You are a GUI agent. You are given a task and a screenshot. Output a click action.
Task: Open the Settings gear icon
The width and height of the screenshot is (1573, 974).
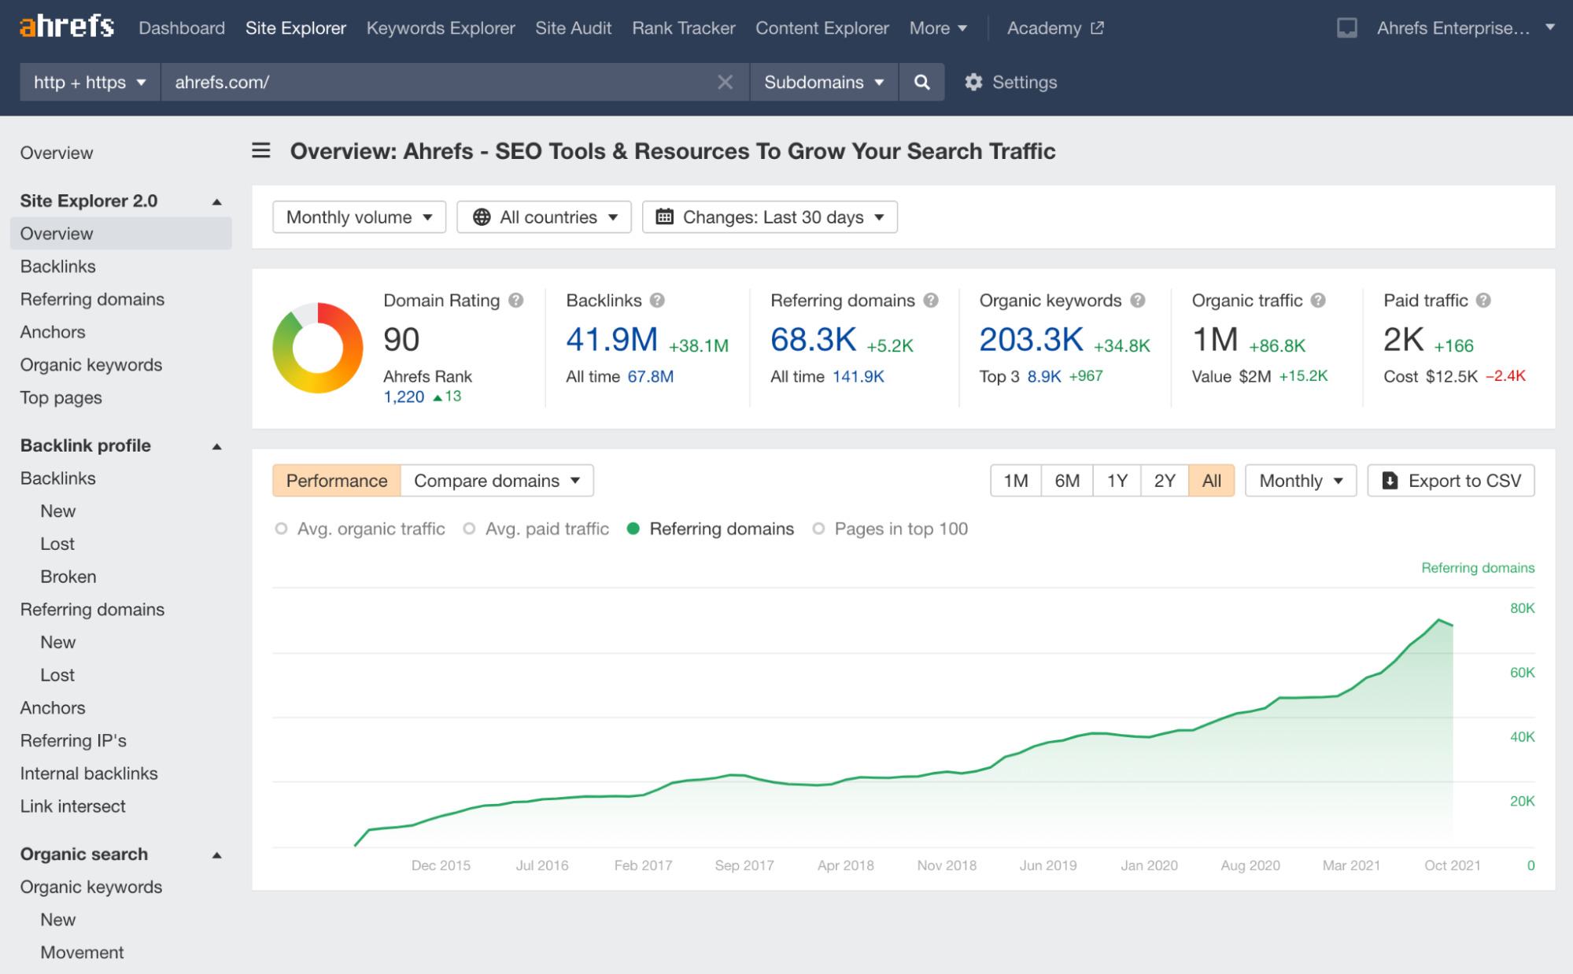(x=973, y=82)
